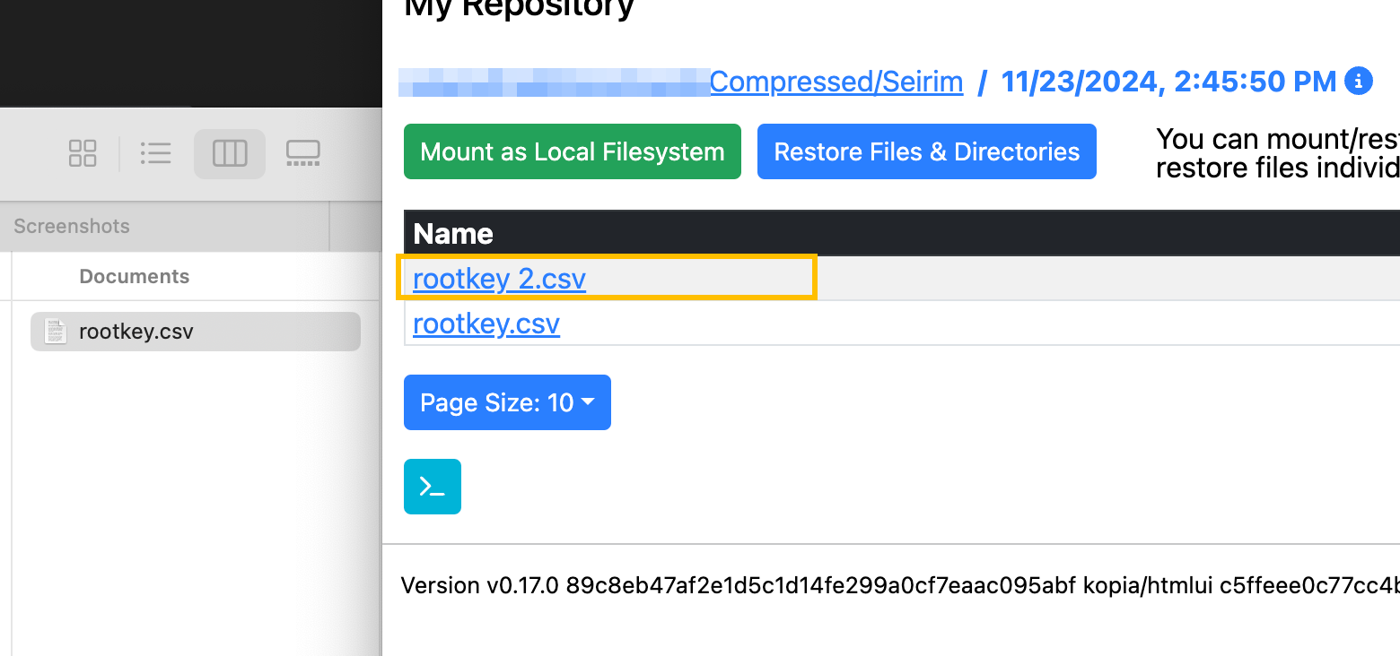Sort by the Name column header
Screen dimensions: 1400x656
[453, 233]
